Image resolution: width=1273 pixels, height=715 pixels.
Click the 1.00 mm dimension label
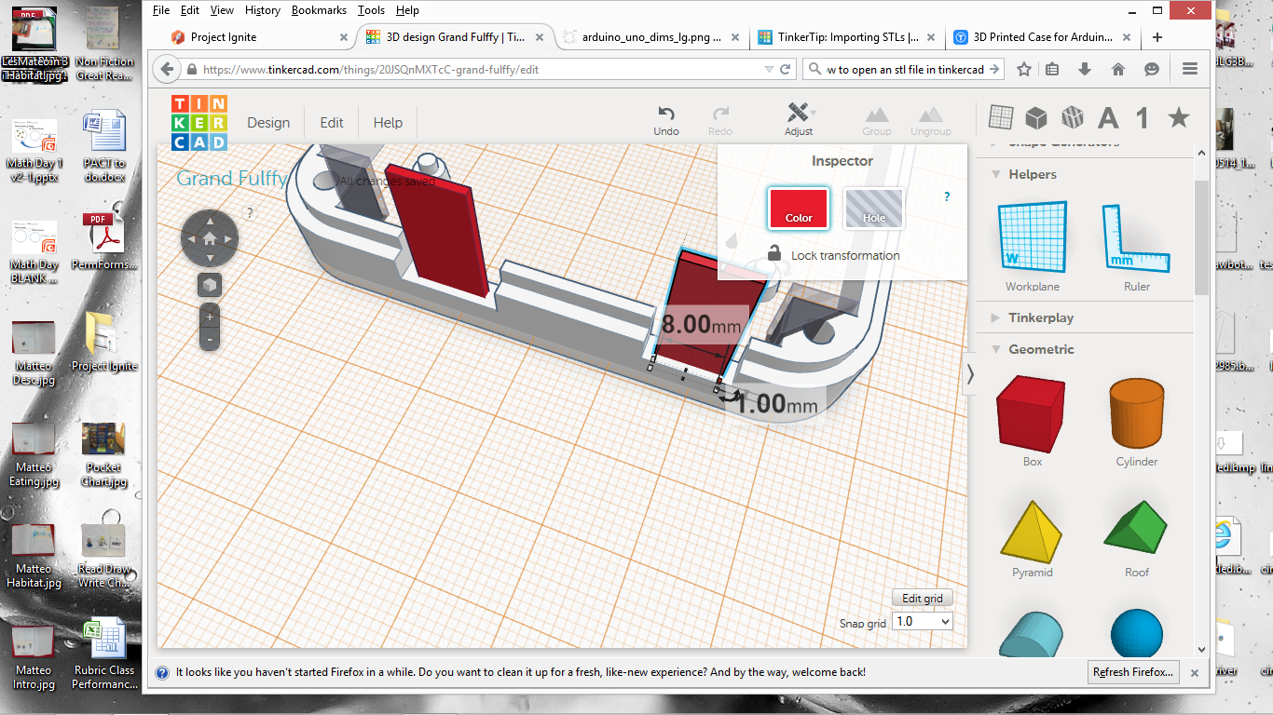click(776, 403)
